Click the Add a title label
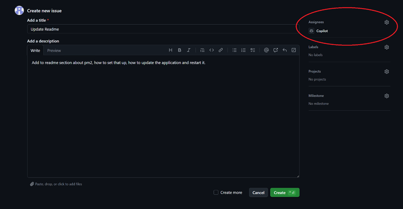 pyautogui.click(x=36, y=20)
